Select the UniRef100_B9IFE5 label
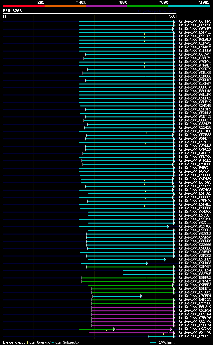This screenshot has height=345, width=213. tap(195, 259)
